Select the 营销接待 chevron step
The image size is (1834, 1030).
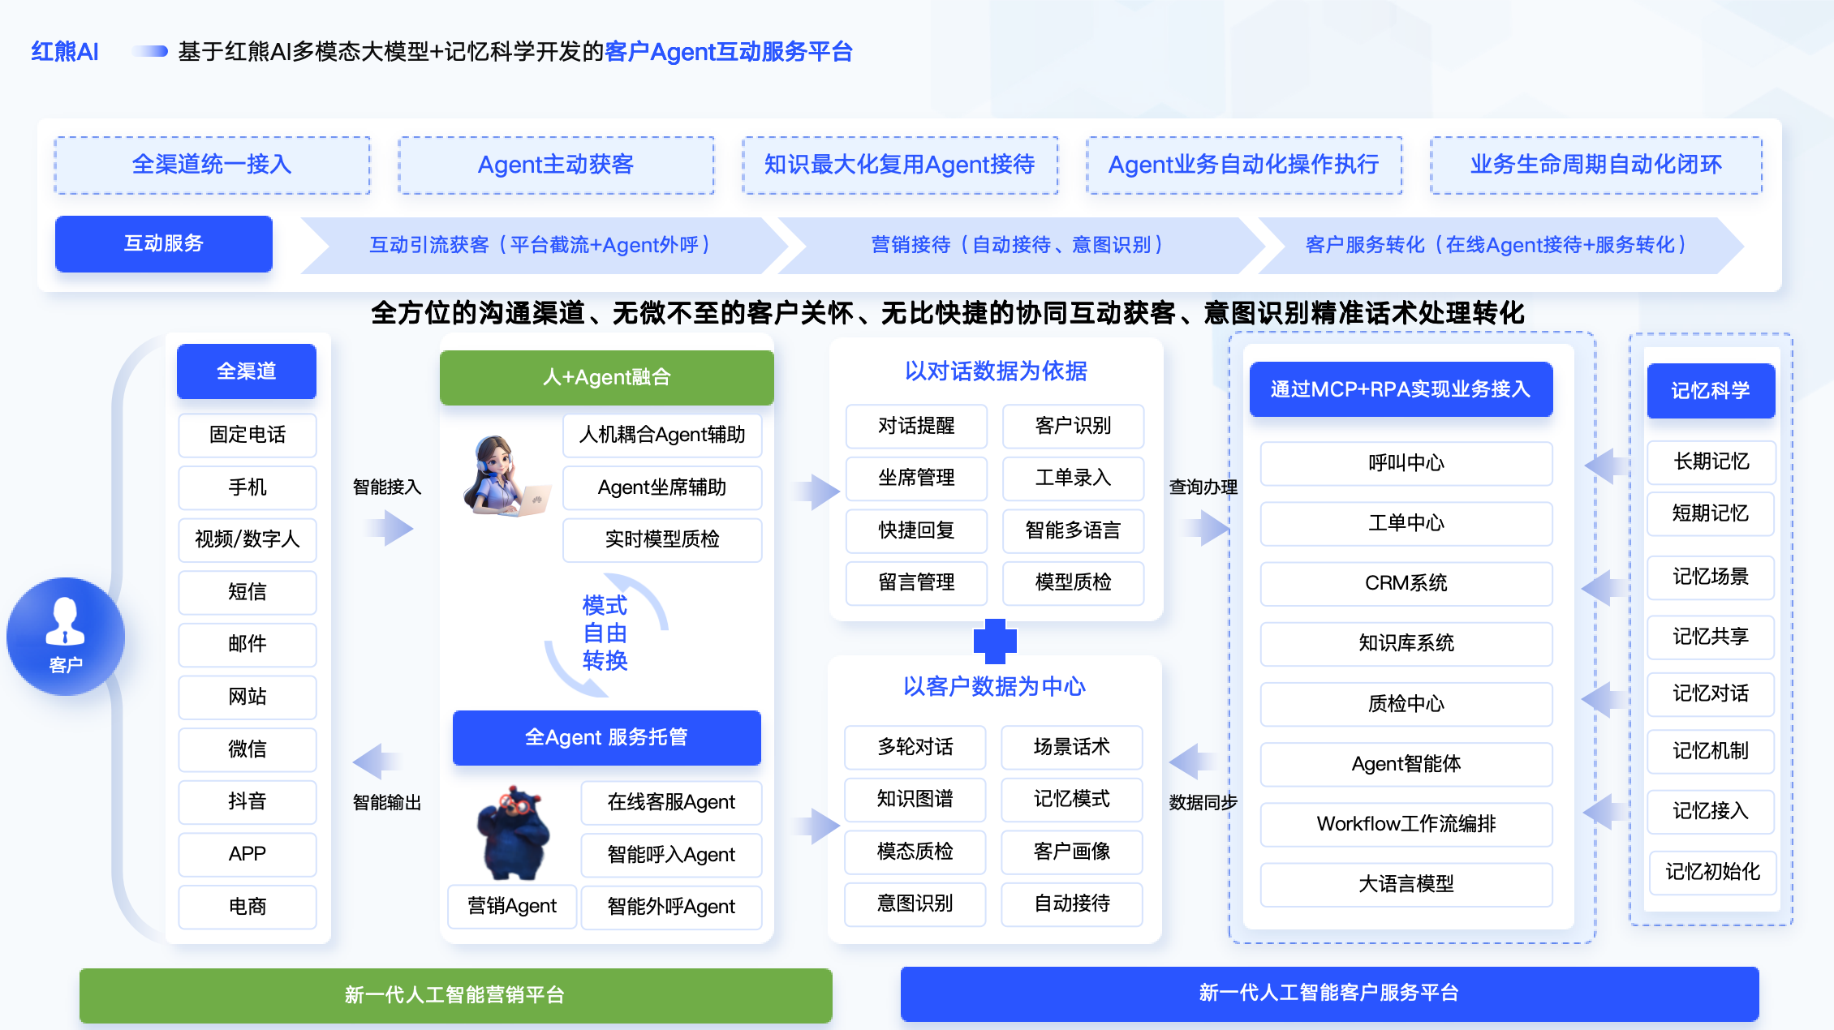click(x=1018, y=245)
